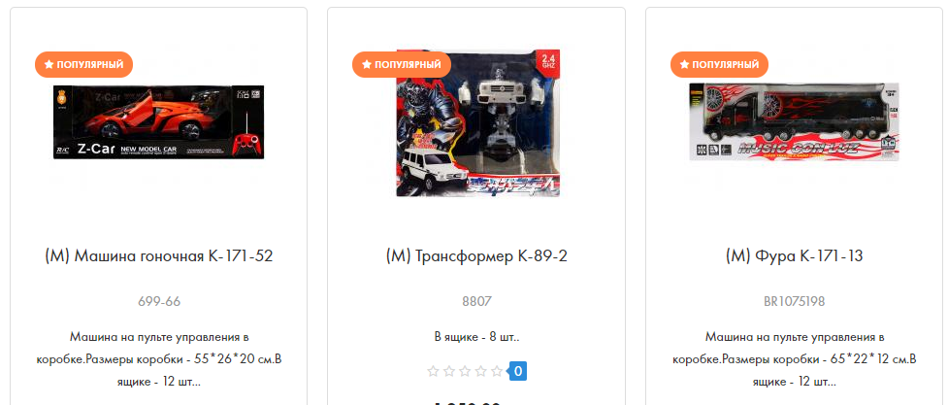Give the fifth star to Трансформер К-89-2

[x=497, y=371]
